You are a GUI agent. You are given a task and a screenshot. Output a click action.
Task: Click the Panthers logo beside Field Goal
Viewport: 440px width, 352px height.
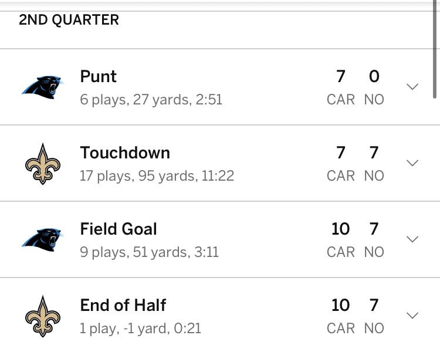coord(43,240)
